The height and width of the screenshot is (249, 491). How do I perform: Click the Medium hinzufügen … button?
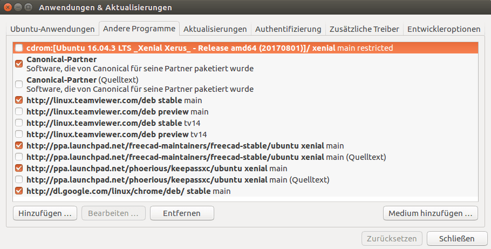click(430, 213)
